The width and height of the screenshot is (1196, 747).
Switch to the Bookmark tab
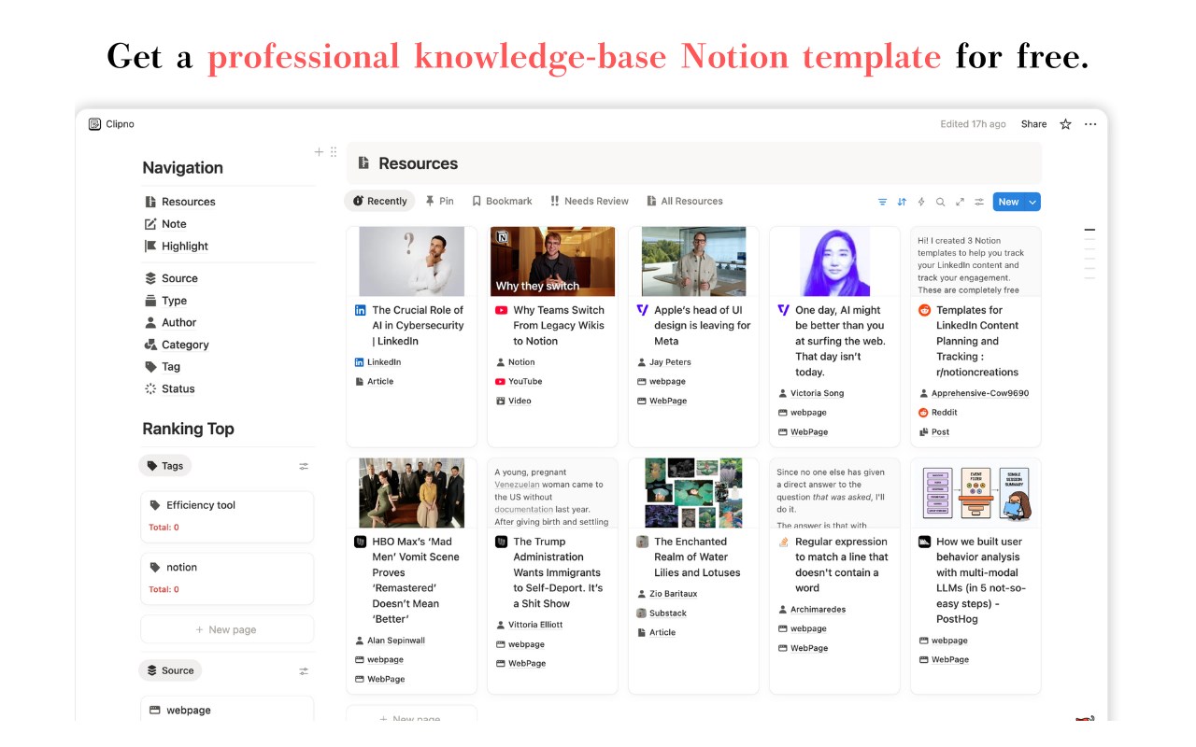502,201
